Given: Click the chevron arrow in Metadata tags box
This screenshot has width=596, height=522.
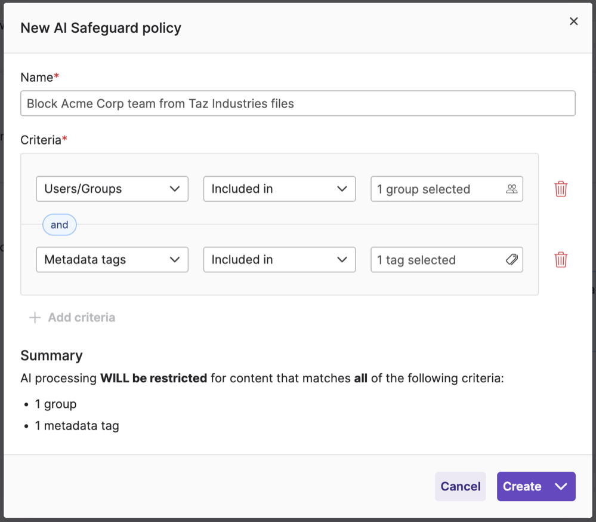Looking at the screenshot, I should [175, 260].
